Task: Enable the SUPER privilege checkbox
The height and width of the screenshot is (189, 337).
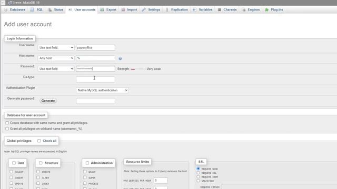Action: [x=85, y=177]
